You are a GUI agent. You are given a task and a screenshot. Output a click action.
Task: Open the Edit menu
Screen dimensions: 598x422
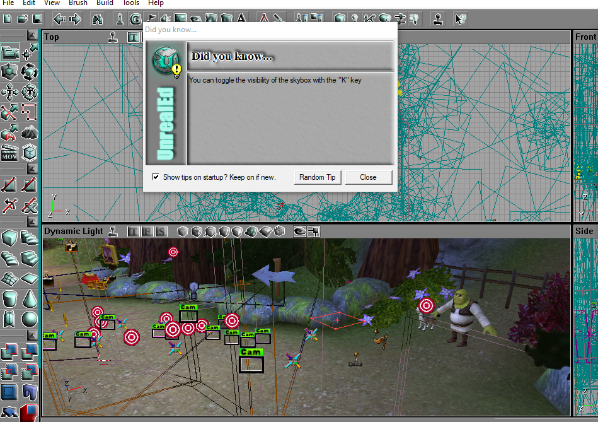point(29,3)
